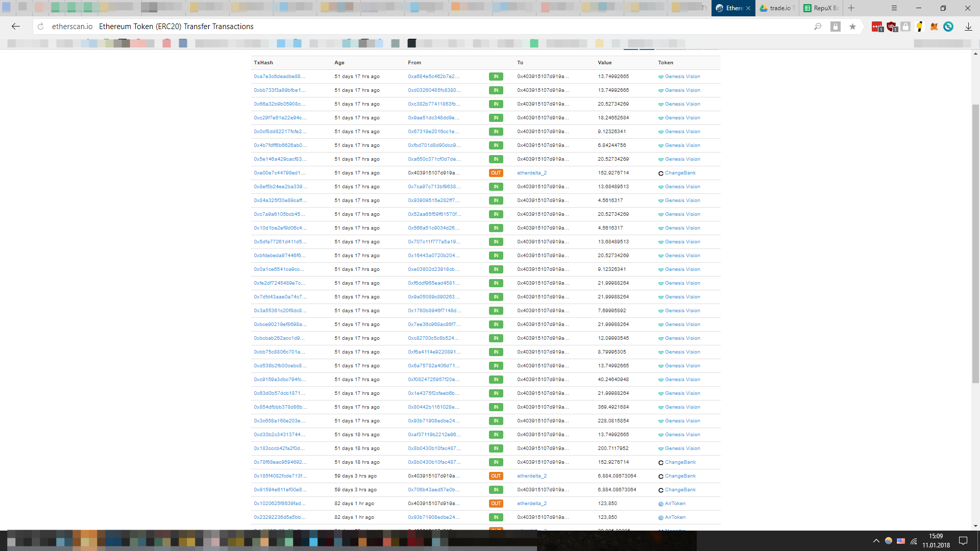
Task: Open sender address 0x706b43aed57e0b...
Action: [x=433, y=490]
